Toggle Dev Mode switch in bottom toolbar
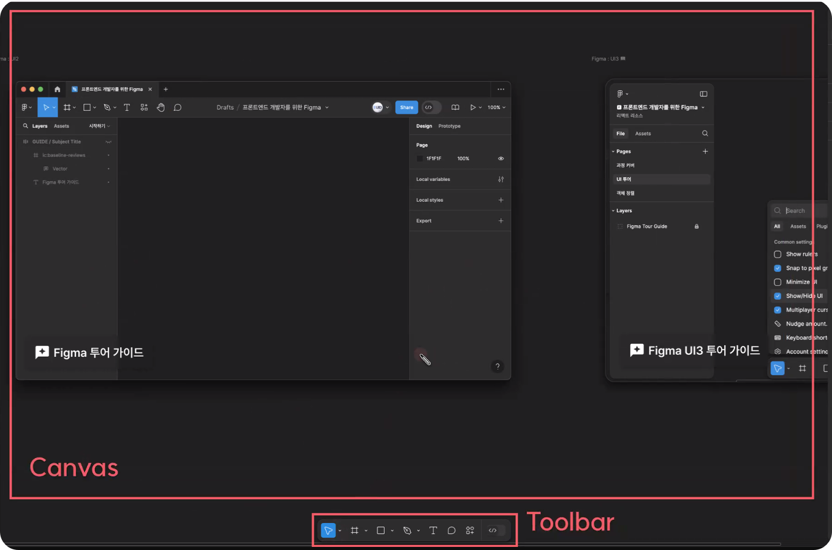 point(496,530)
